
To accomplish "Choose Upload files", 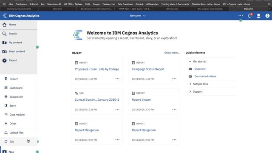I will [19, 133].
